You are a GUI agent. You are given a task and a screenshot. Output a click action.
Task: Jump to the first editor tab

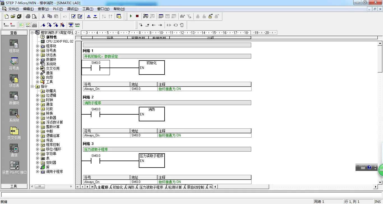coord(78,187)
